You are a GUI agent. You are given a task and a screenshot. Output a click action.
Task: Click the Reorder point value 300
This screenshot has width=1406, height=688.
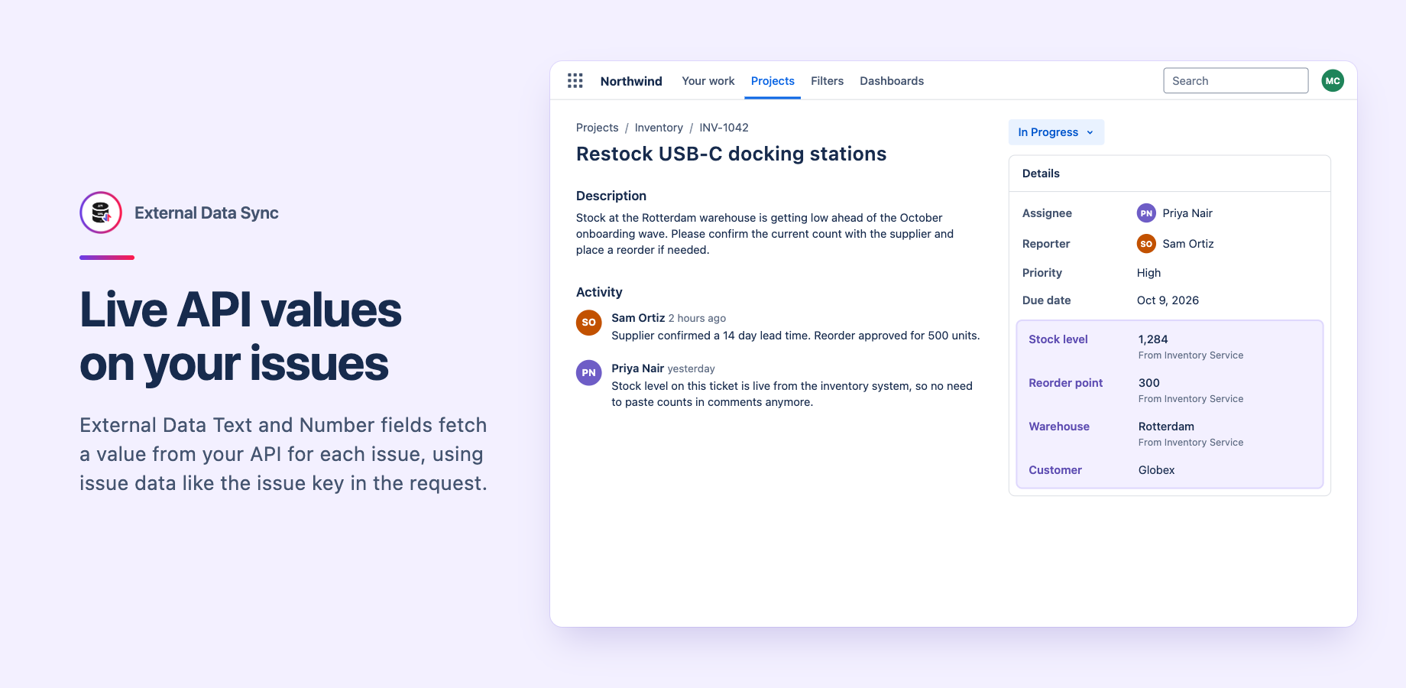[1149, 383]
